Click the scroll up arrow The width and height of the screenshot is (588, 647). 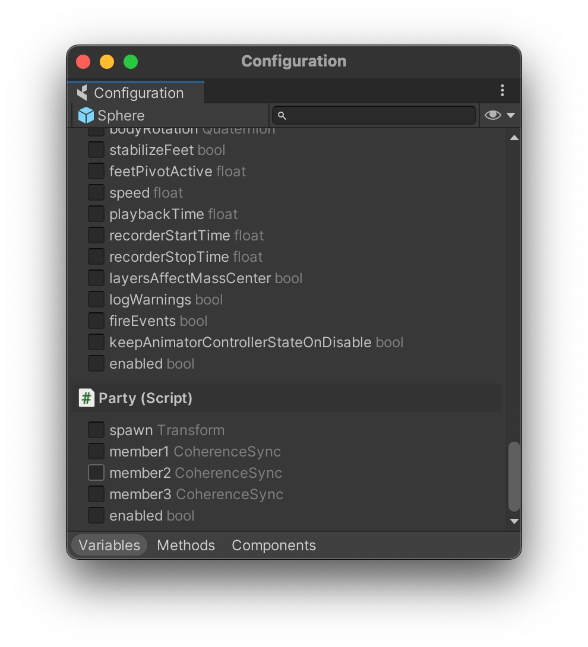[x=514, y=138]
